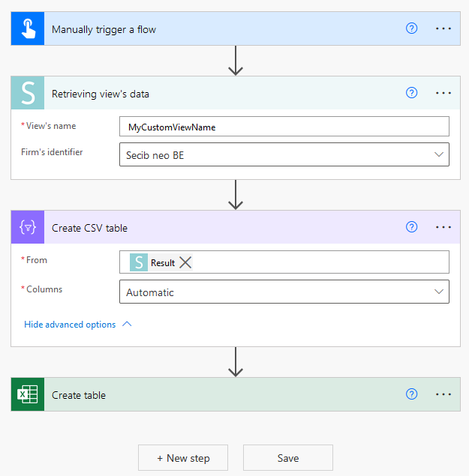Click the View's name input field
Image resolution: width=469 pixels, height=476 pixels.
[284, 127]
